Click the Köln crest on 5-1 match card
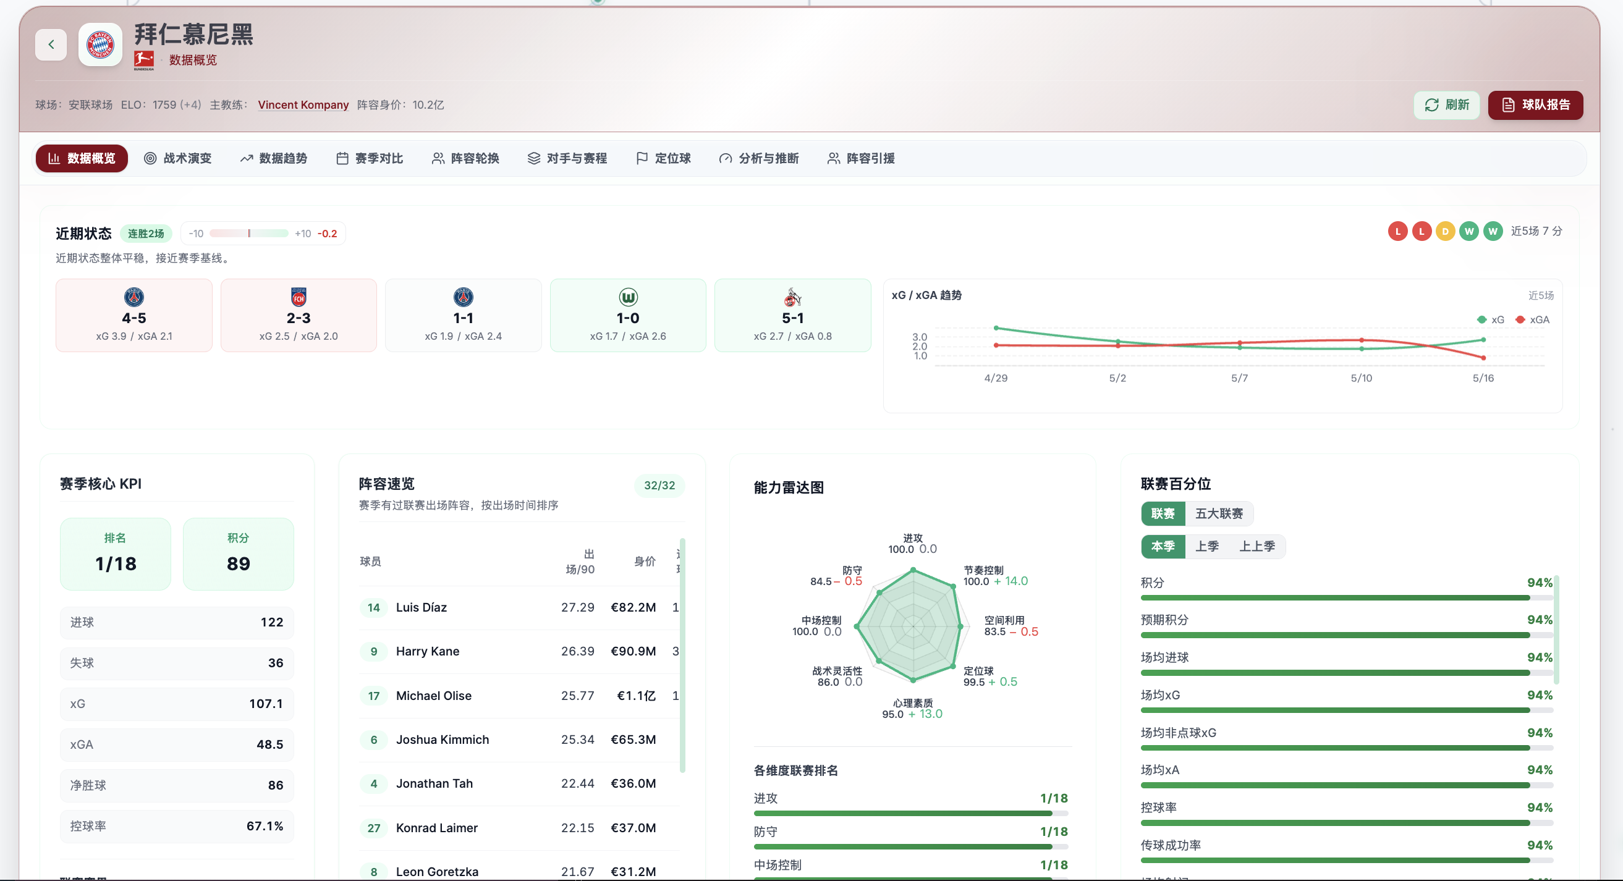The image size is (1623, 881). (792, 297)
